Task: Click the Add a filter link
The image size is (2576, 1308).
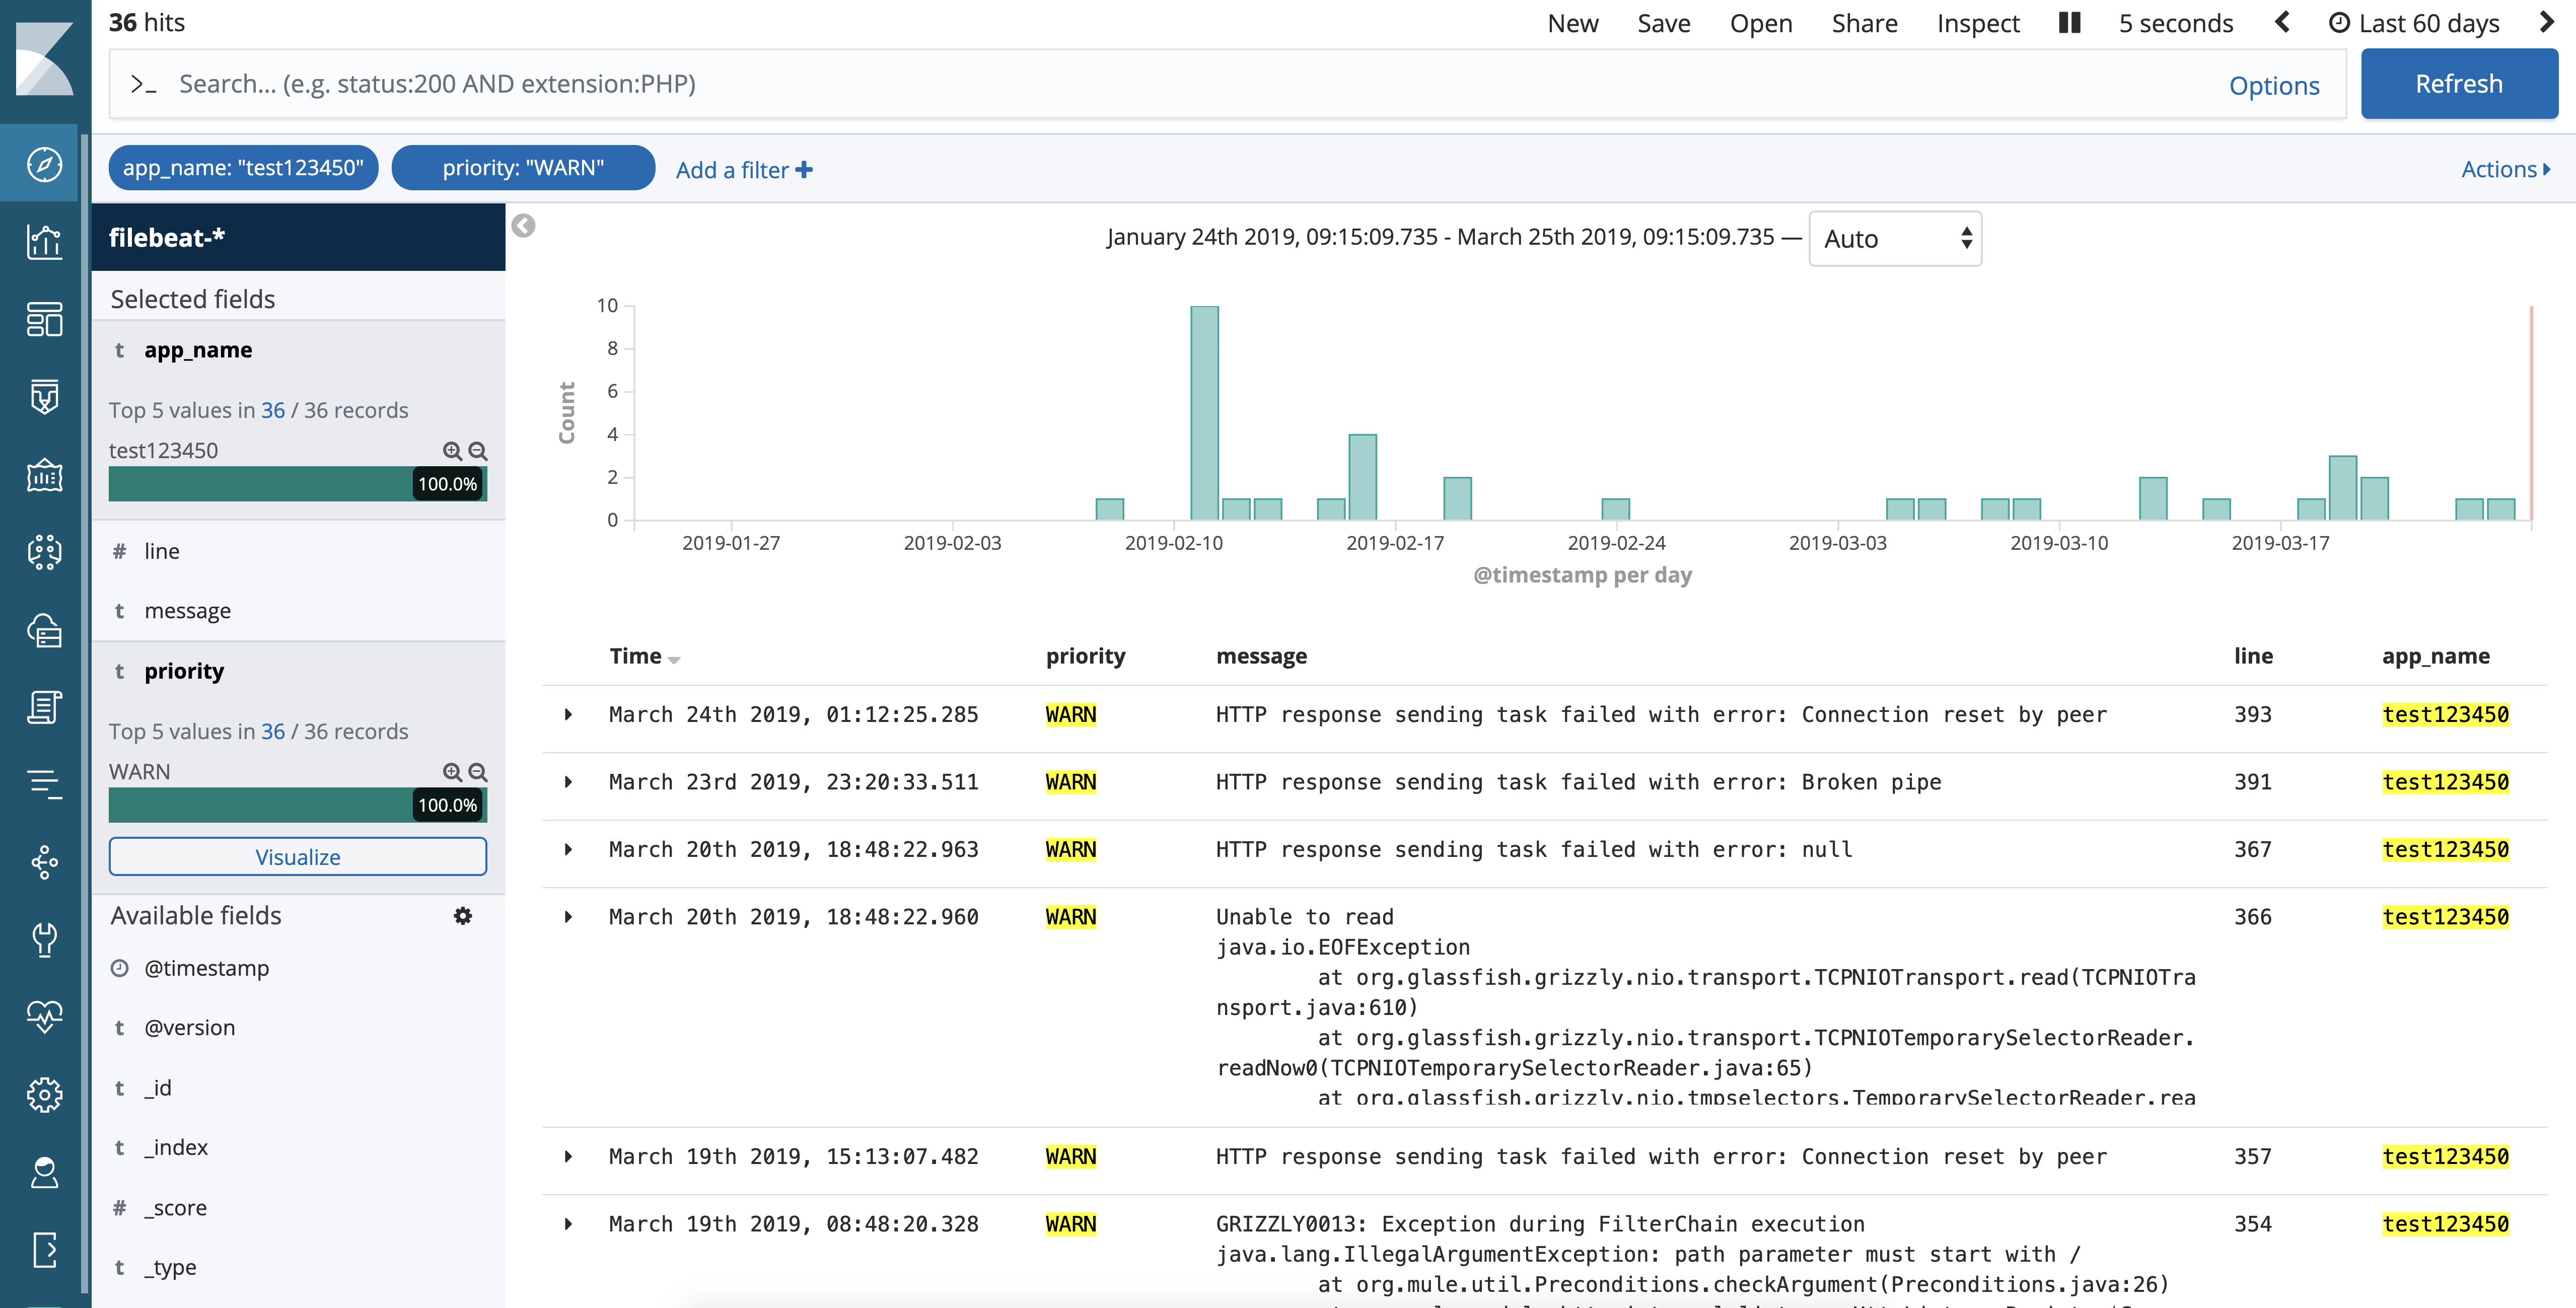Action: [x=743, y=170]
